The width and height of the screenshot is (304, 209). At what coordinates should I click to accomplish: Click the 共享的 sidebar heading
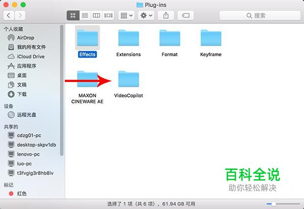[x=11, y=127]
